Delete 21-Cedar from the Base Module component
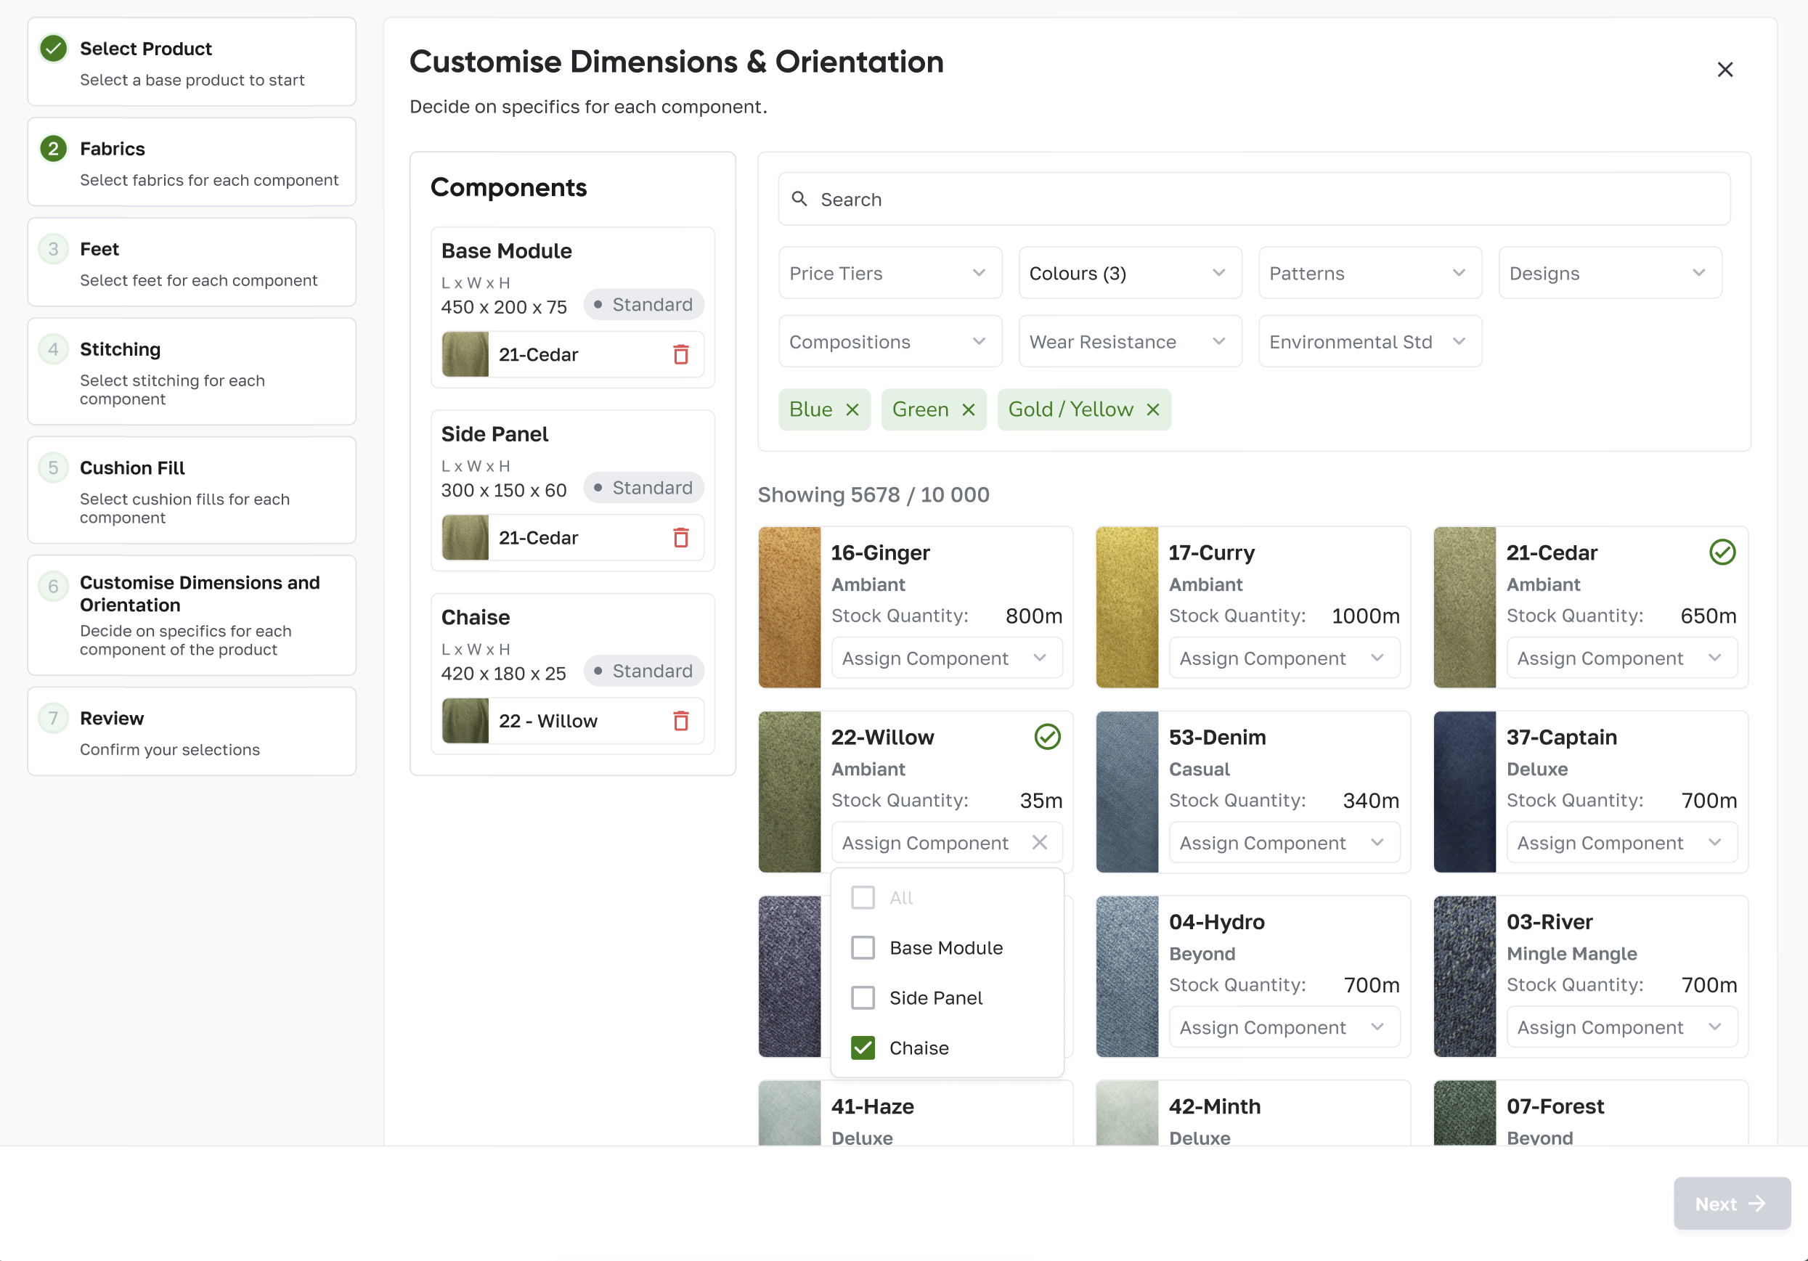The image size is (1808, 1261). point(680,354)
